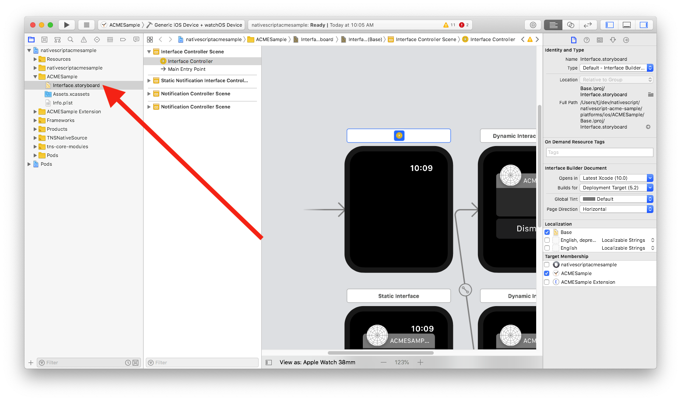
Task: Click the Library button in toolbar
Action: tap(533, 25)
